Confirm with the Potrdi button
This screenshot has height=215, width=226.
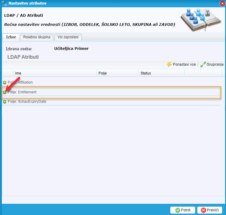(x=183, y=210)
